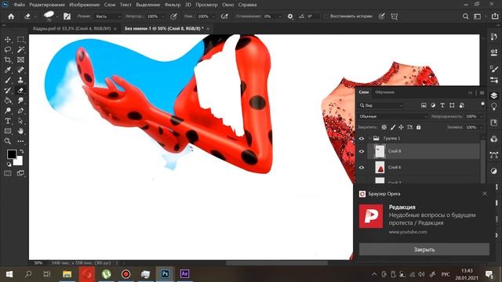Select the Smudge tool

point(20,101)
